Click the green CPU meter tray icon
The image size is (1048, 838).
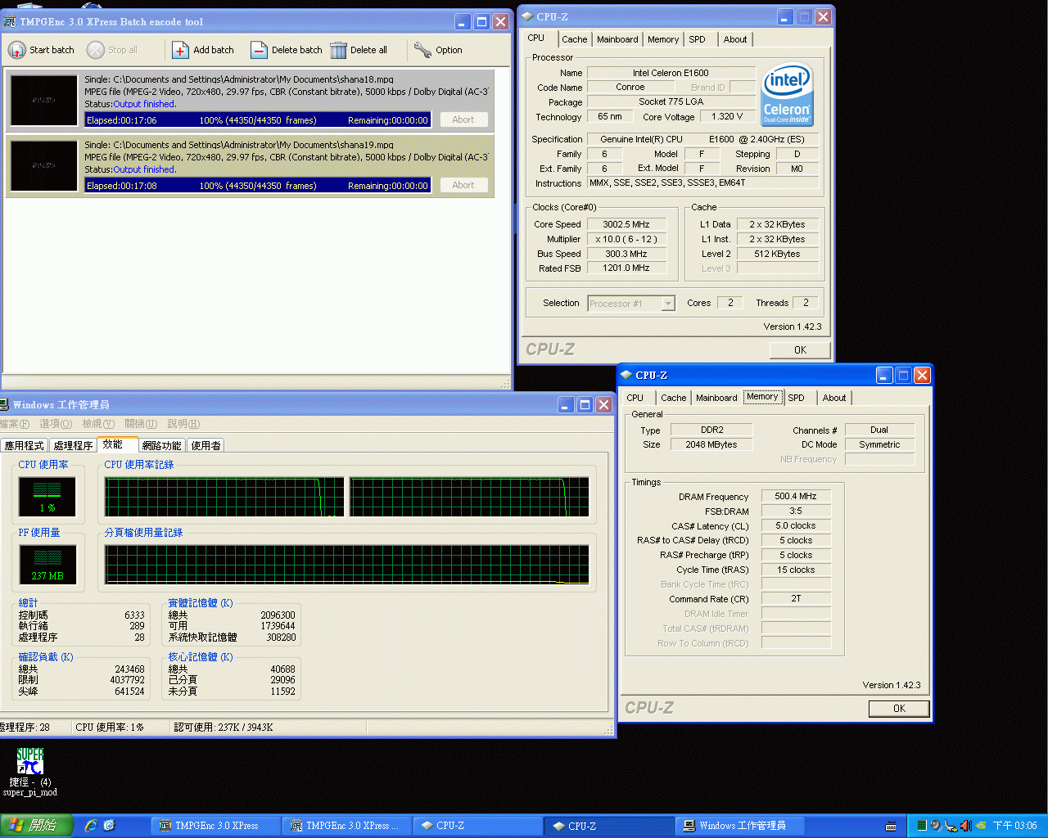(x=921, y=826)
